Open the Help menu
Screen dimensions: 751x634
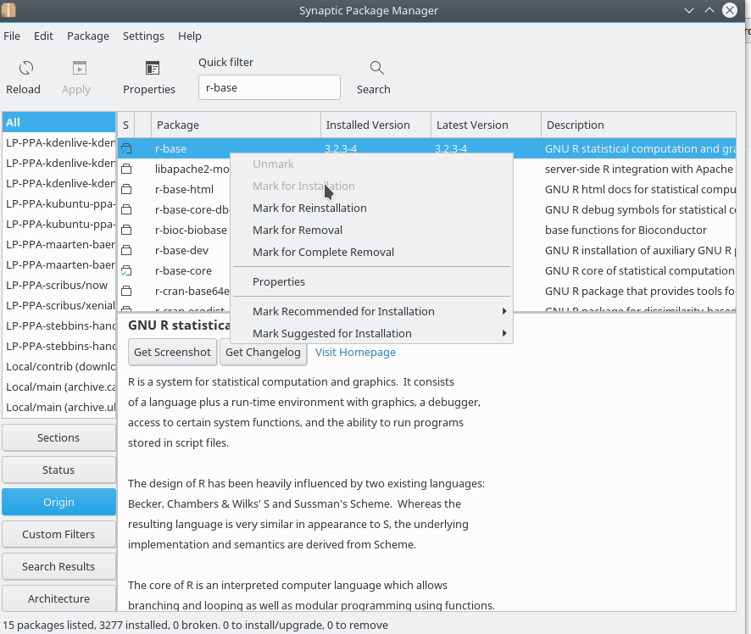(x=190, y=36)
